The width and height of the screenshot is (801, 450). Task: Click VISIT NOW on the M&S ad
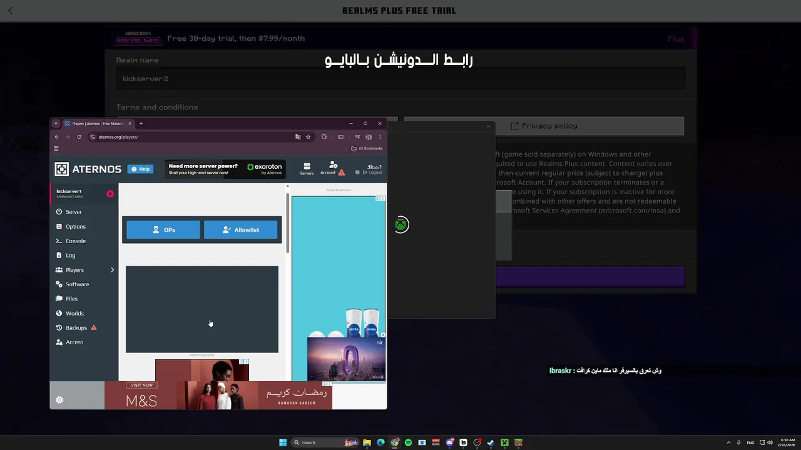tap(141, 385)
